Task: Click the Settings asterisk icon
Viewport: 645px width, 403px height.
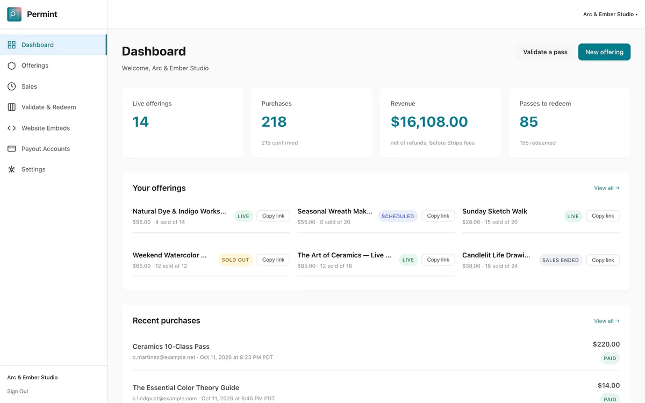Action: [11, 169]
